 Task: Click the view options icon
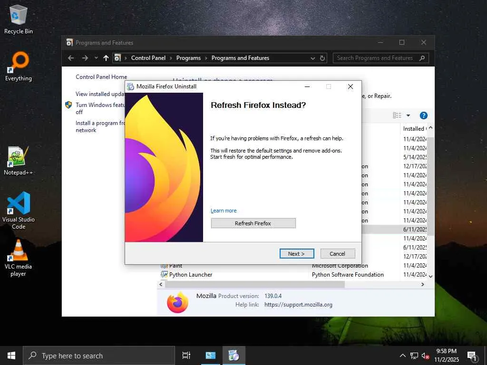coord(397,115)
